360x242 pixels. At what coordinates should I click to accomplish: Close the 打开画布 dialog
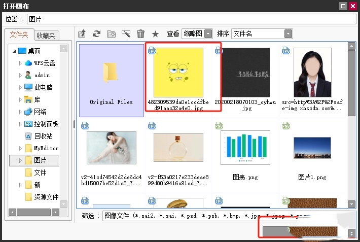tap(353, 6)
